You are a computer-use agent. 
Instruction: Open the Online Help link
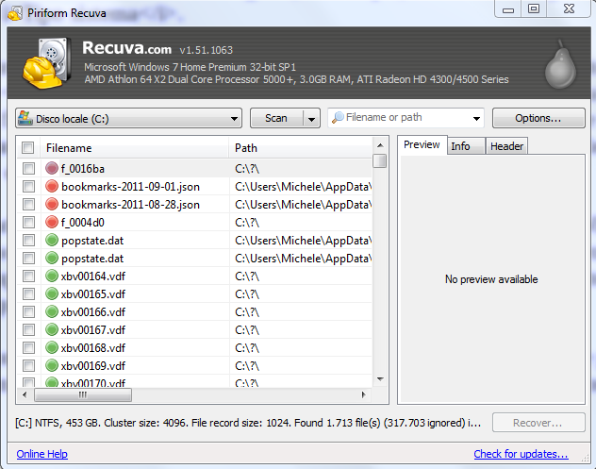pyautogui.click(x=41, y=454)
